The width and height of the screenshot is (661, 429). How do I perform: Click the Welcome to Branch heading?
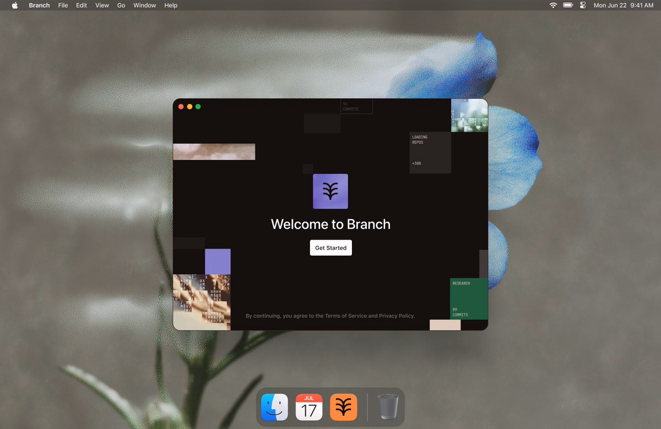point(330,224)
